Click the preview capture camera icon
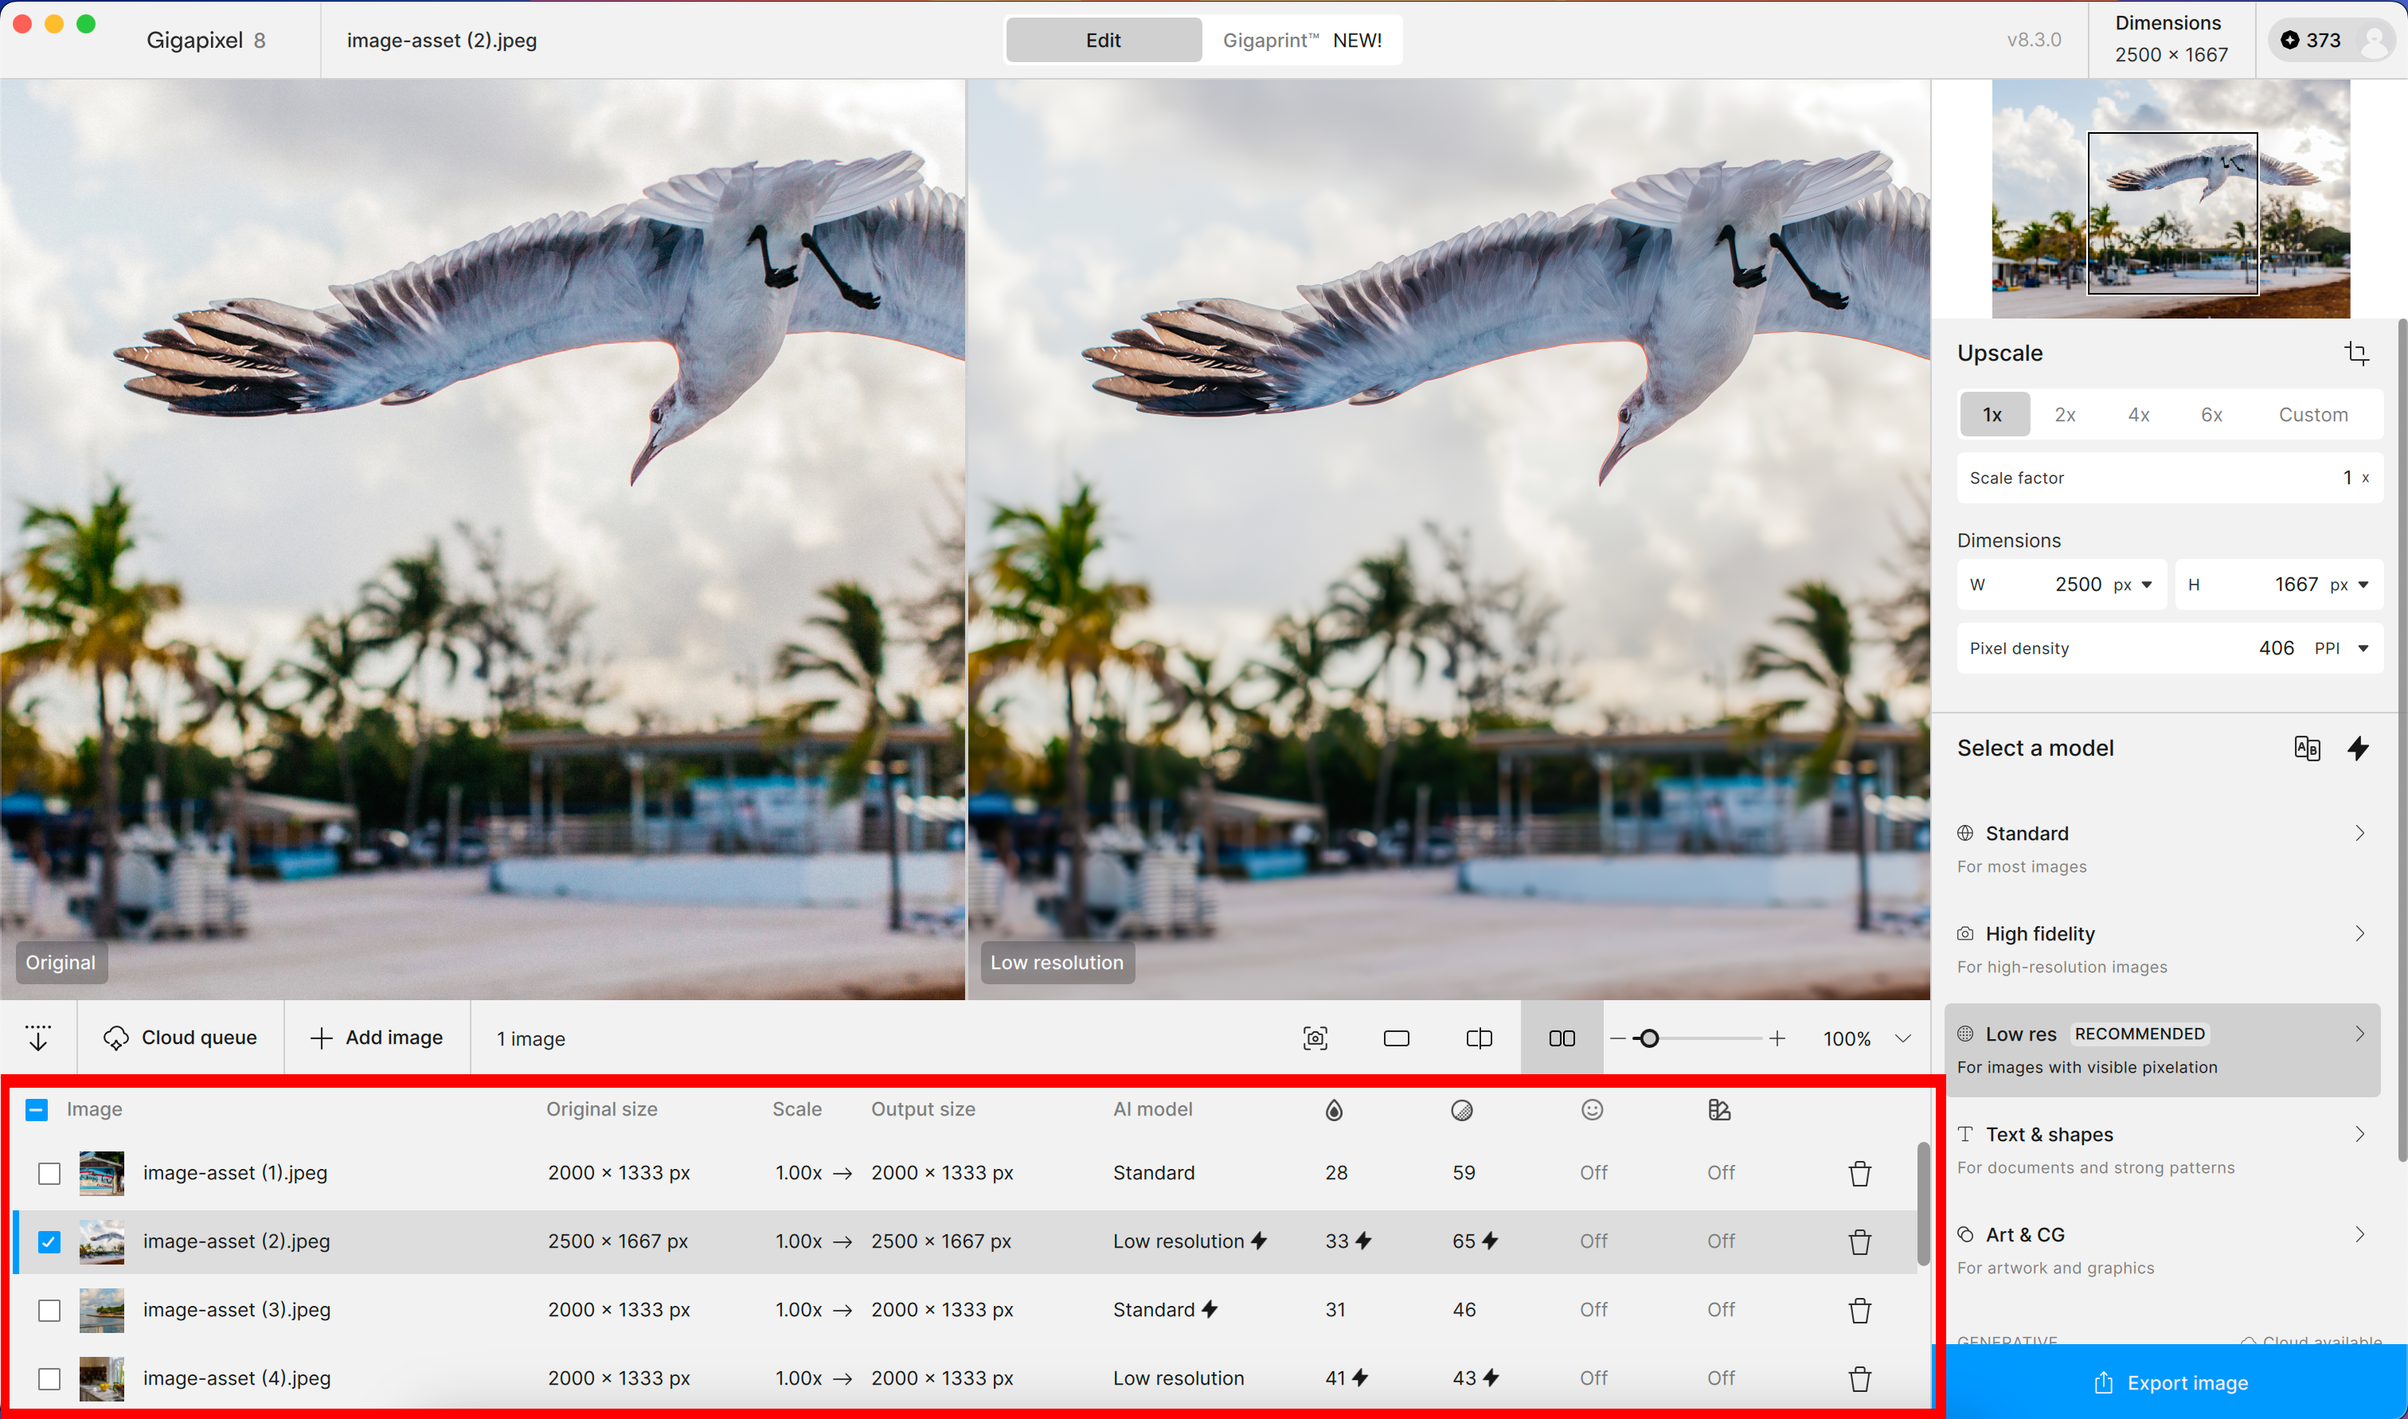Viewport: 2408px width, 1419px height. coord(1315,1038)
